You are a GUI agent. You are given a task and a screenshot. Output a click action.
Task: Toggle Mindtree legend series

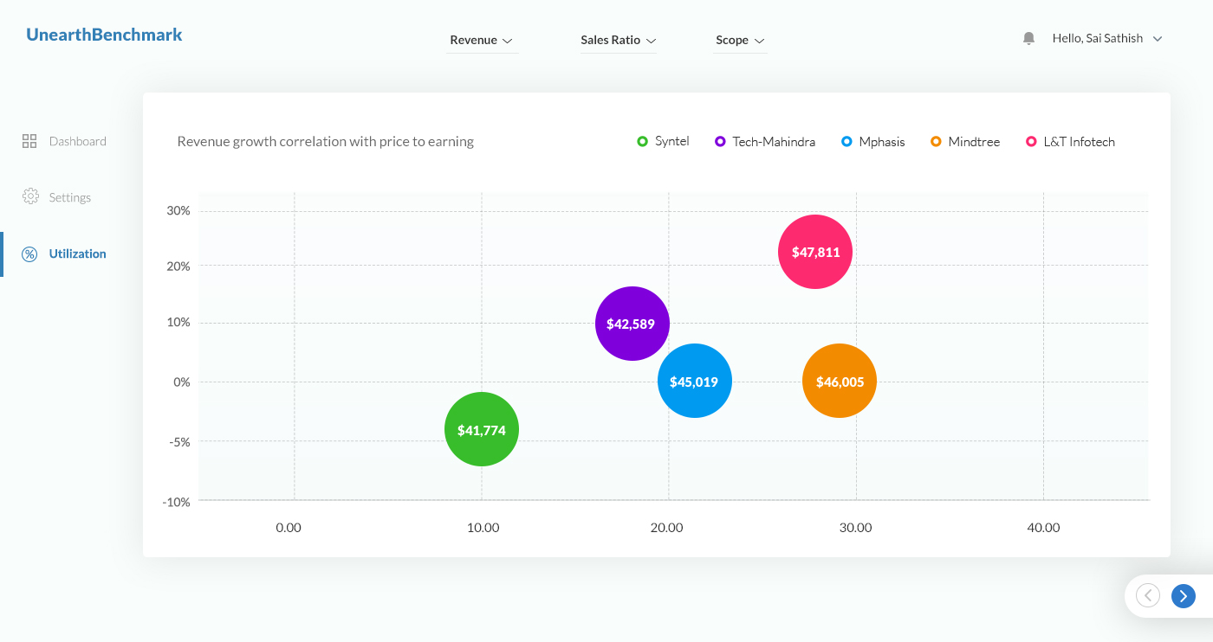coord(965,142)
